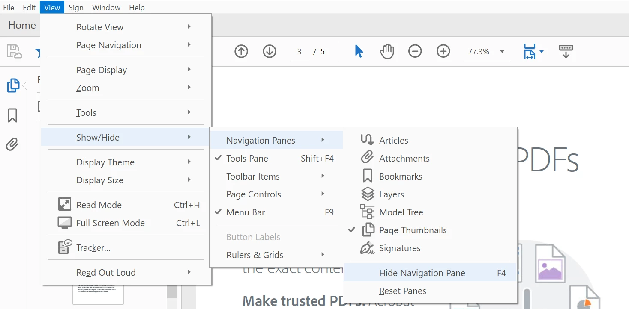629x309 pixels.
Task: Choose Hide Navigation Pane
Action: pos(430,273)
